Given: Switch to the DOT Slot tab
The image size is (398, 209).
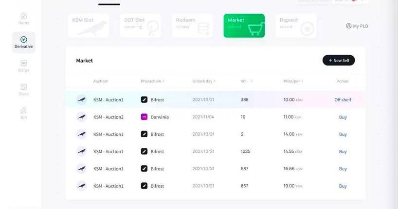Looking at the screenshot, I should click(140, 26).
